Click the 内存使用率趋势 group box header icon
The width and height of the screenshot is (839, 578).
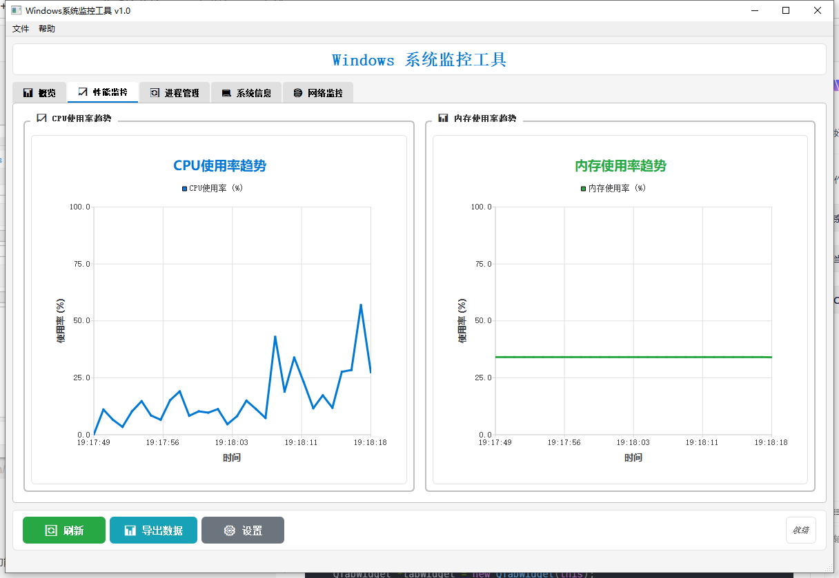click(x=443, y=118)
